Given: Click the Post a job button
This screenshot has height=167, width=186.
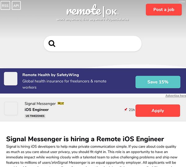Looking at the screenshot, I should pyautogui.click(x=164, y=10).
